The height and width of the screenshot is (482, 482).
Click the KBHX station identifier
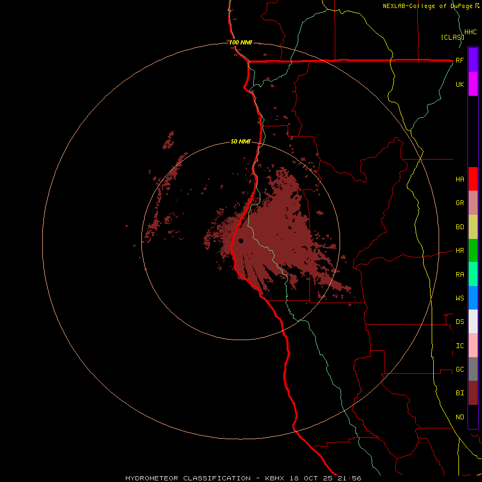[x=275, y=478]
